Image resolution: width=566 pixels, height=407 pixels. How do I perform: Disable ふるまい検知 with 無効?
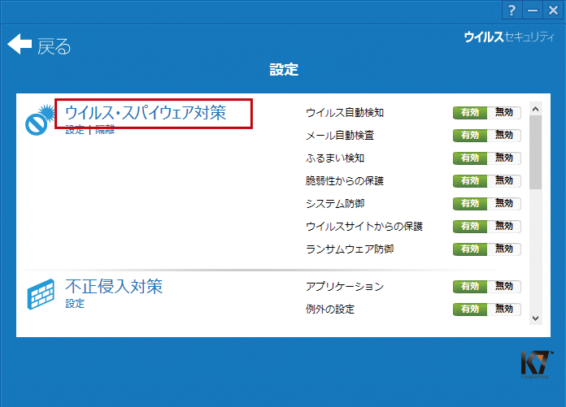coord(504,158)
